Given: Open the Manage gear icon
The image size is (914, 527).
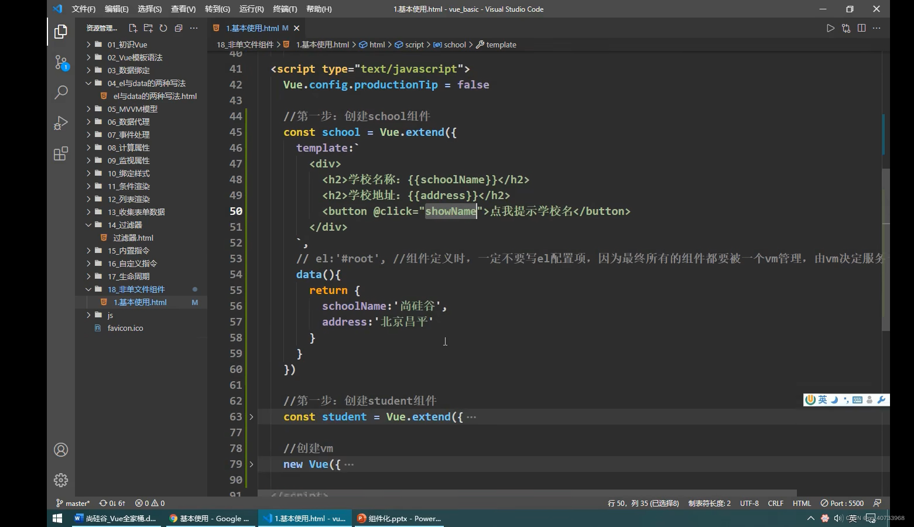Looking at the screenshot, I should [x=61, y=480].
